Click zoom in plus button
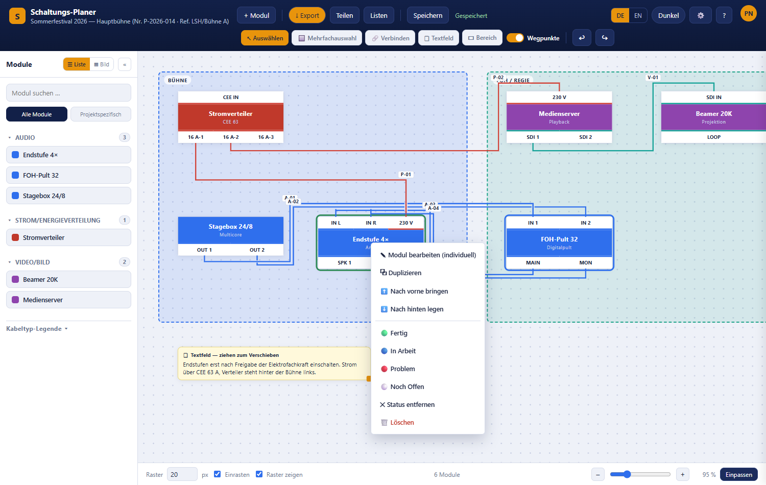Viewport: 766px width, 485px height. pos(683,474)
